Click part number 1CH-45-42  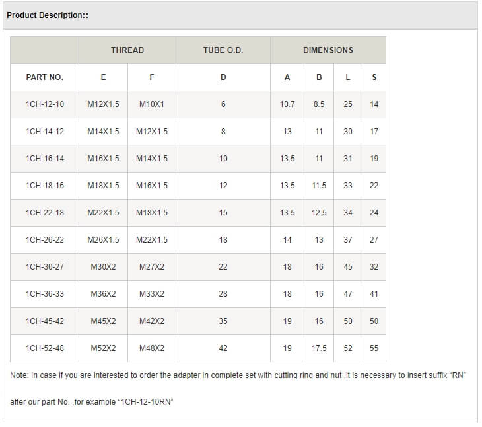pos(45,321)
